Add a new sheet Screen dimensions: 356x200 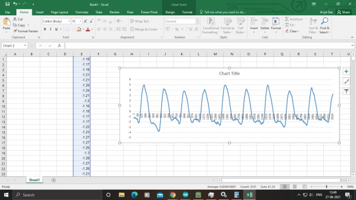tap(53, 180)
